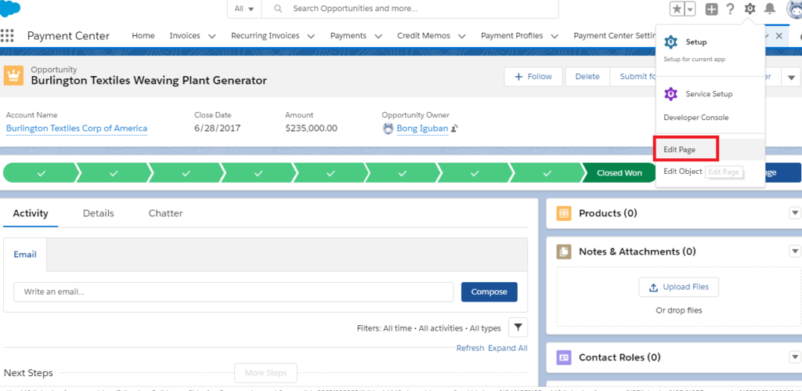Click the first completed path stage

(x=41, y=173)
